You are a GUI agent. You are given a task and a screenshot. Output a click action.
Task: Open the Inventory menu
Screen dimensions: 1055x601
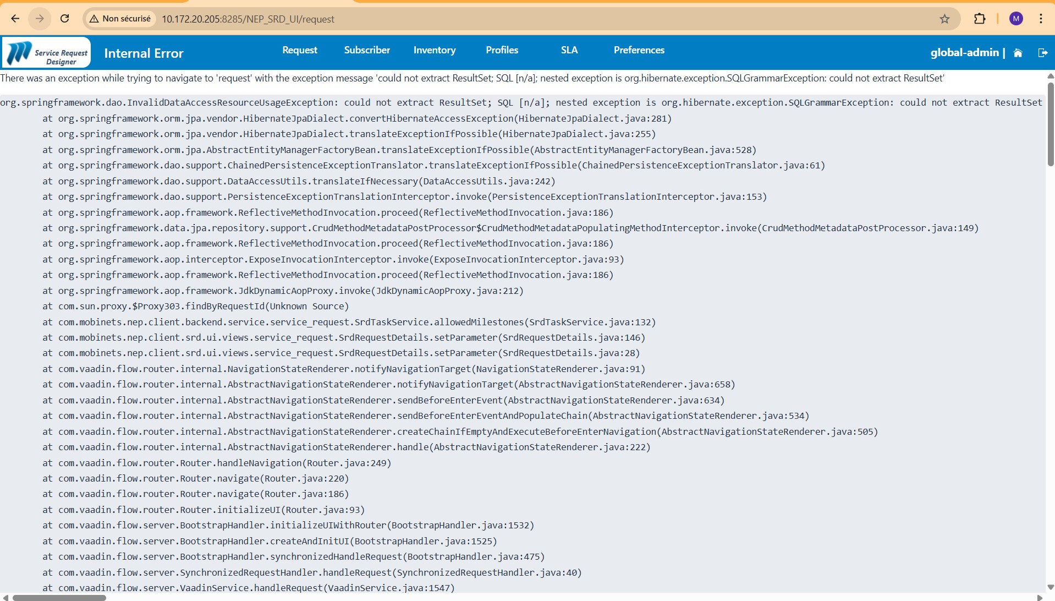[434, 50]
